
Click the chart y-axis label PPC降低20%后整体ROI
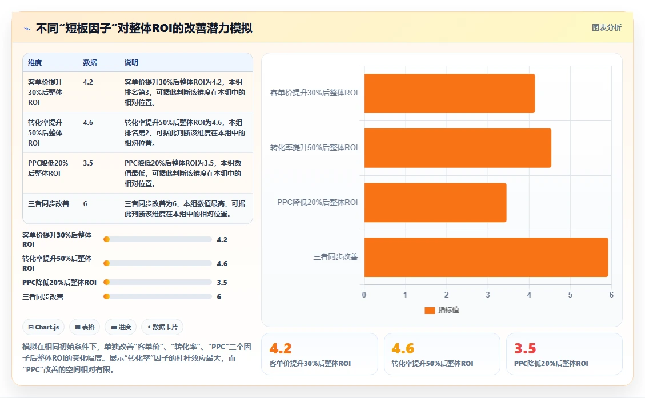[318, 202]
